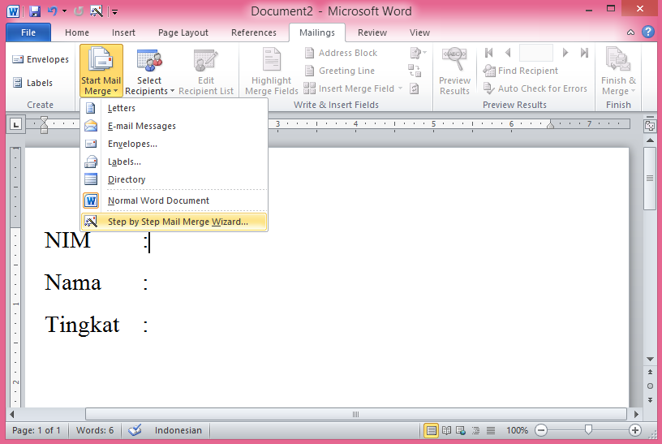
Task: Choose Envelopes... from dropdown menu
Action: (174, 144)
